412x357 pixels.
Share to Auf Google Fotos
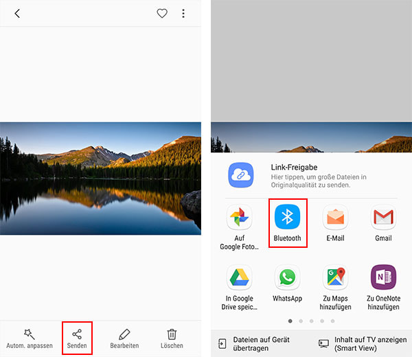coord(240,227)
